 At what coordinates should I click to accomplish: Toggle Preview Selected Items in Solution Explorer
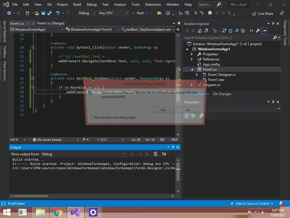click(x=264, y=31)
